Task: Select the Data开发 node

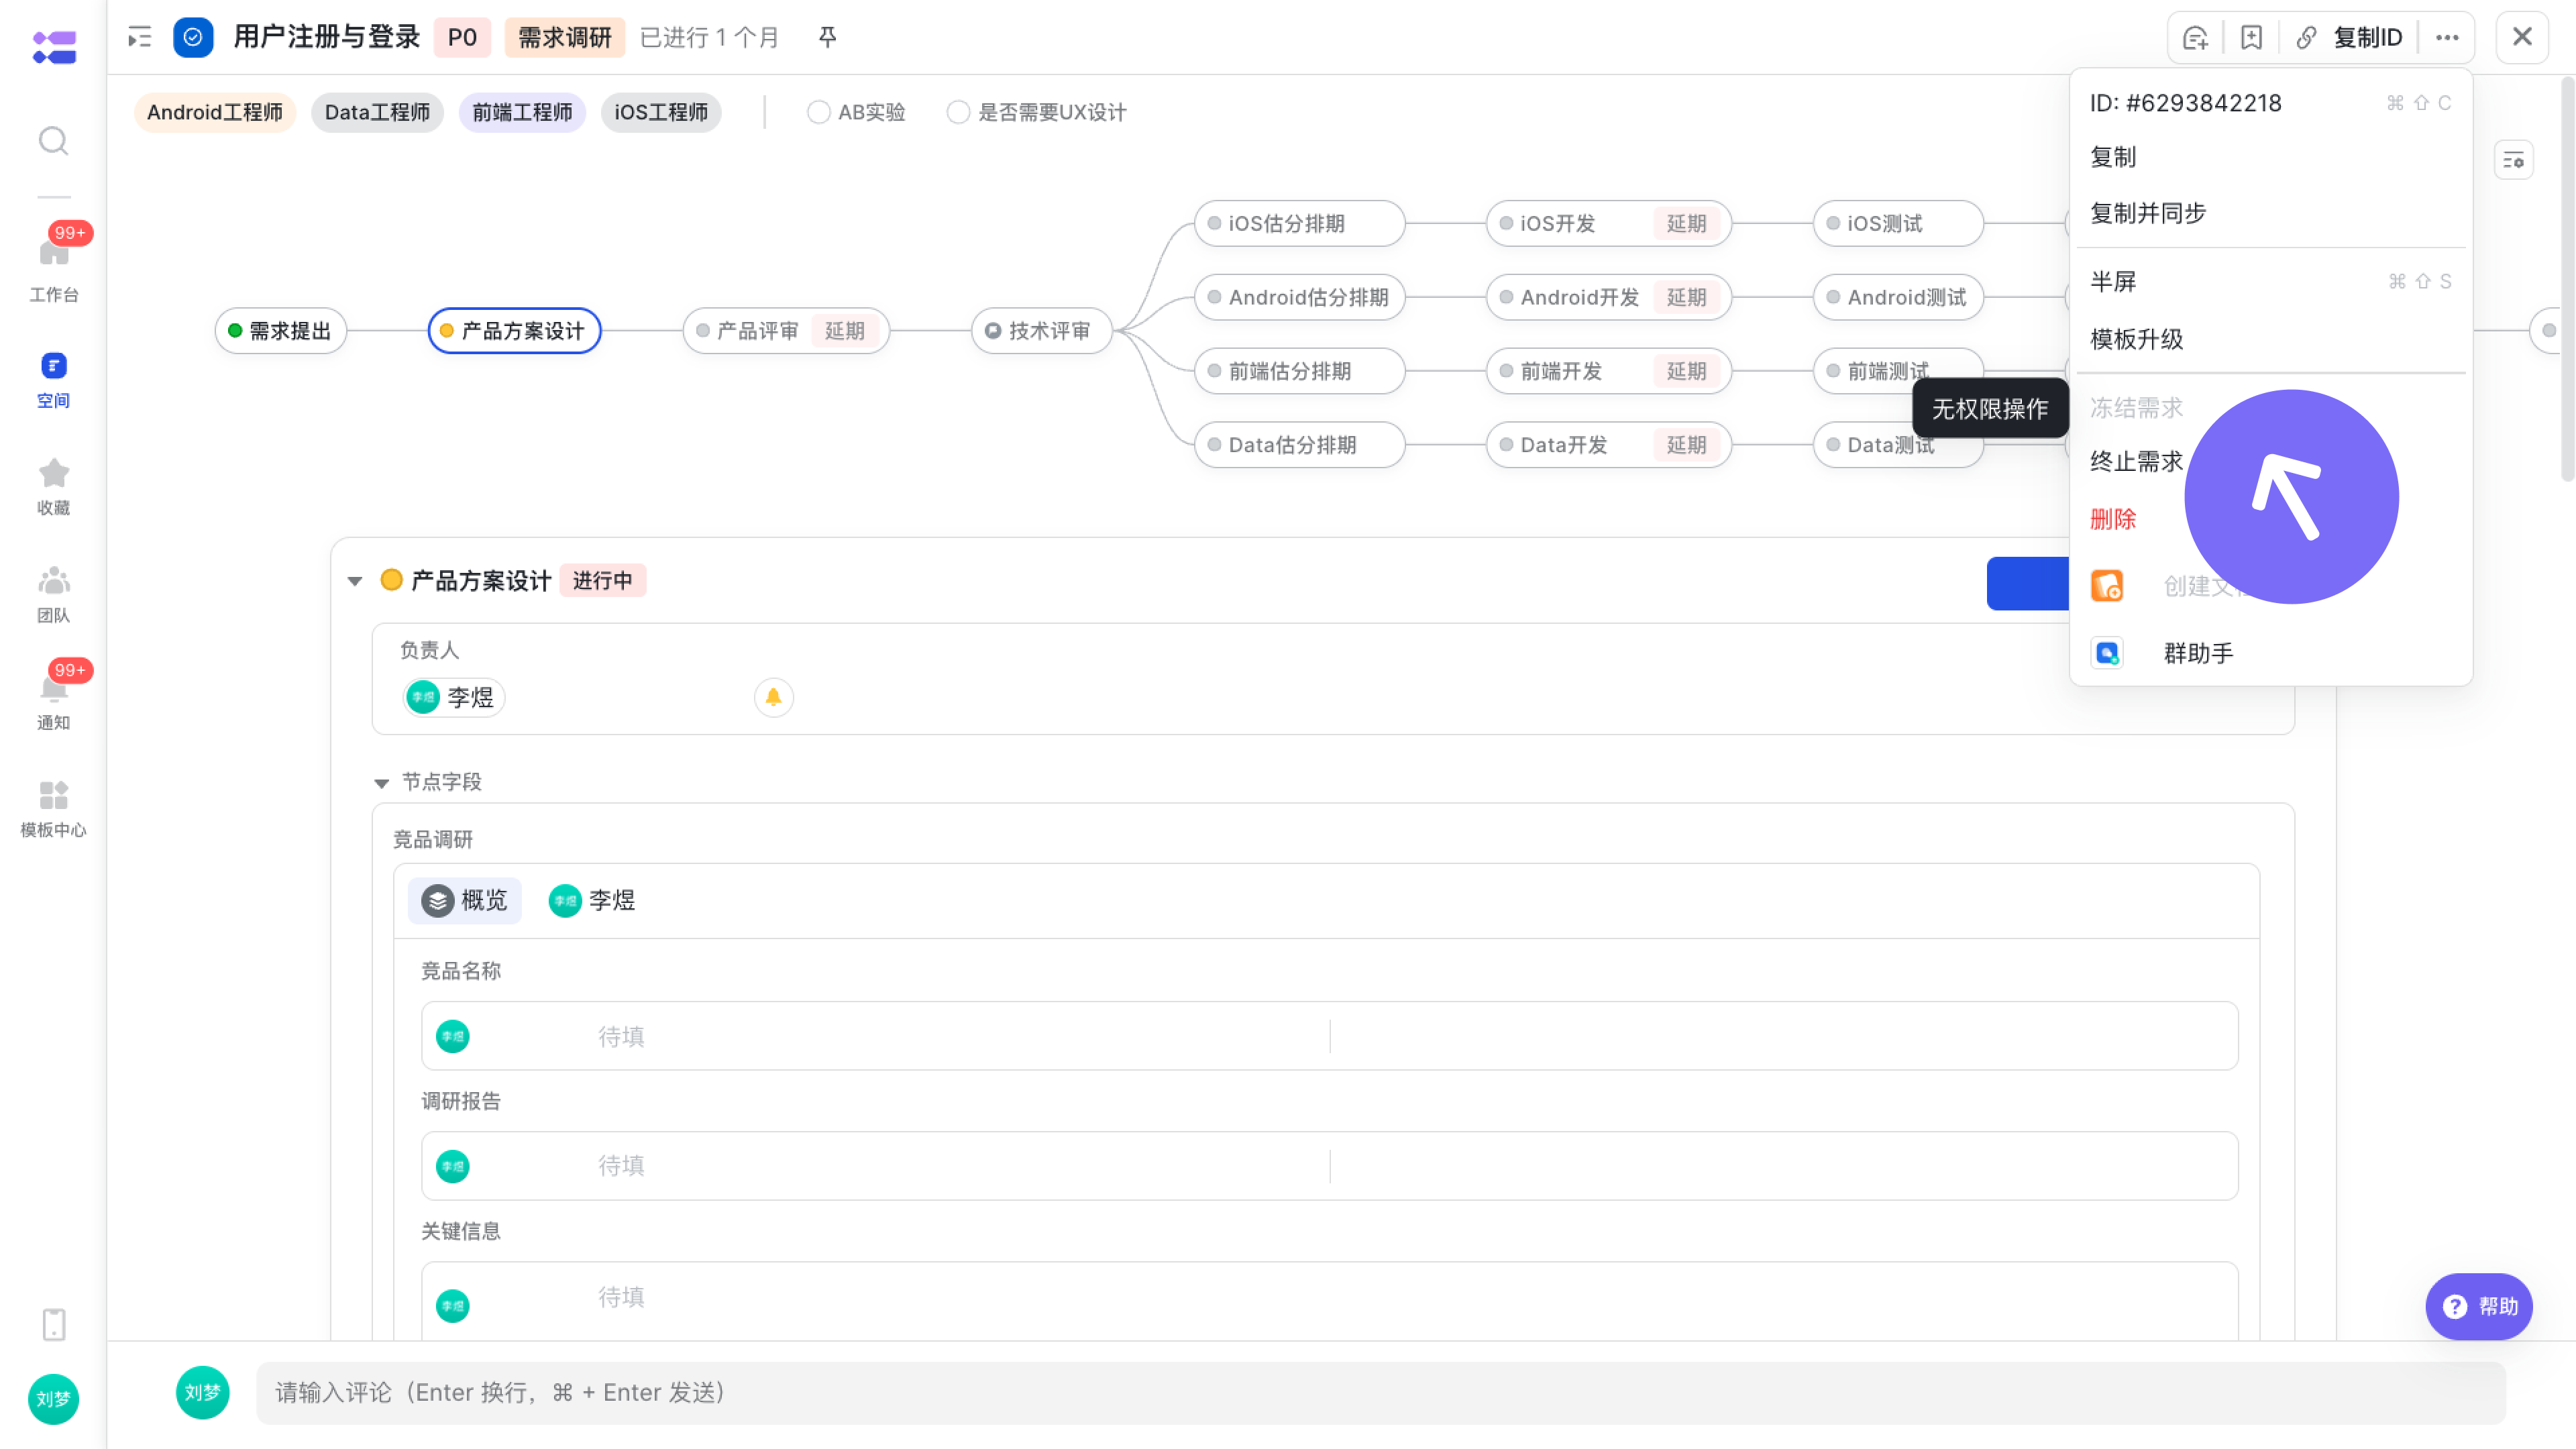Action: 1608,445
